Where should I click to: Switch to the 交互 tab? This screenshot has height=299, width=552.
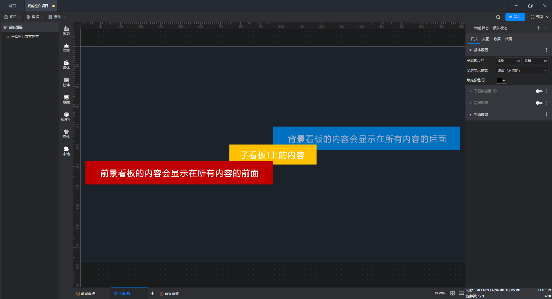point(485,39)
